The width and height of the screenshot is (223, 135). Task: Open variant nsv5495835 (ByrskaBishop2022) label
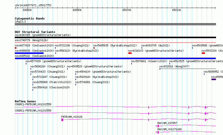click(x=115, y=45)
